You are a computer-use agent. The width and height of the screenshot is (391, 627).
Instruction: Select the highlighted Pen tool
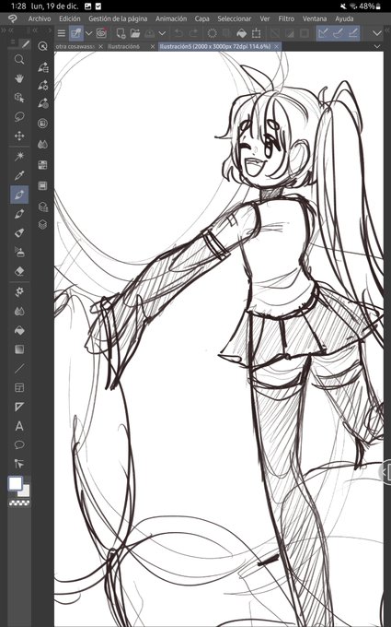coord(19,195)
